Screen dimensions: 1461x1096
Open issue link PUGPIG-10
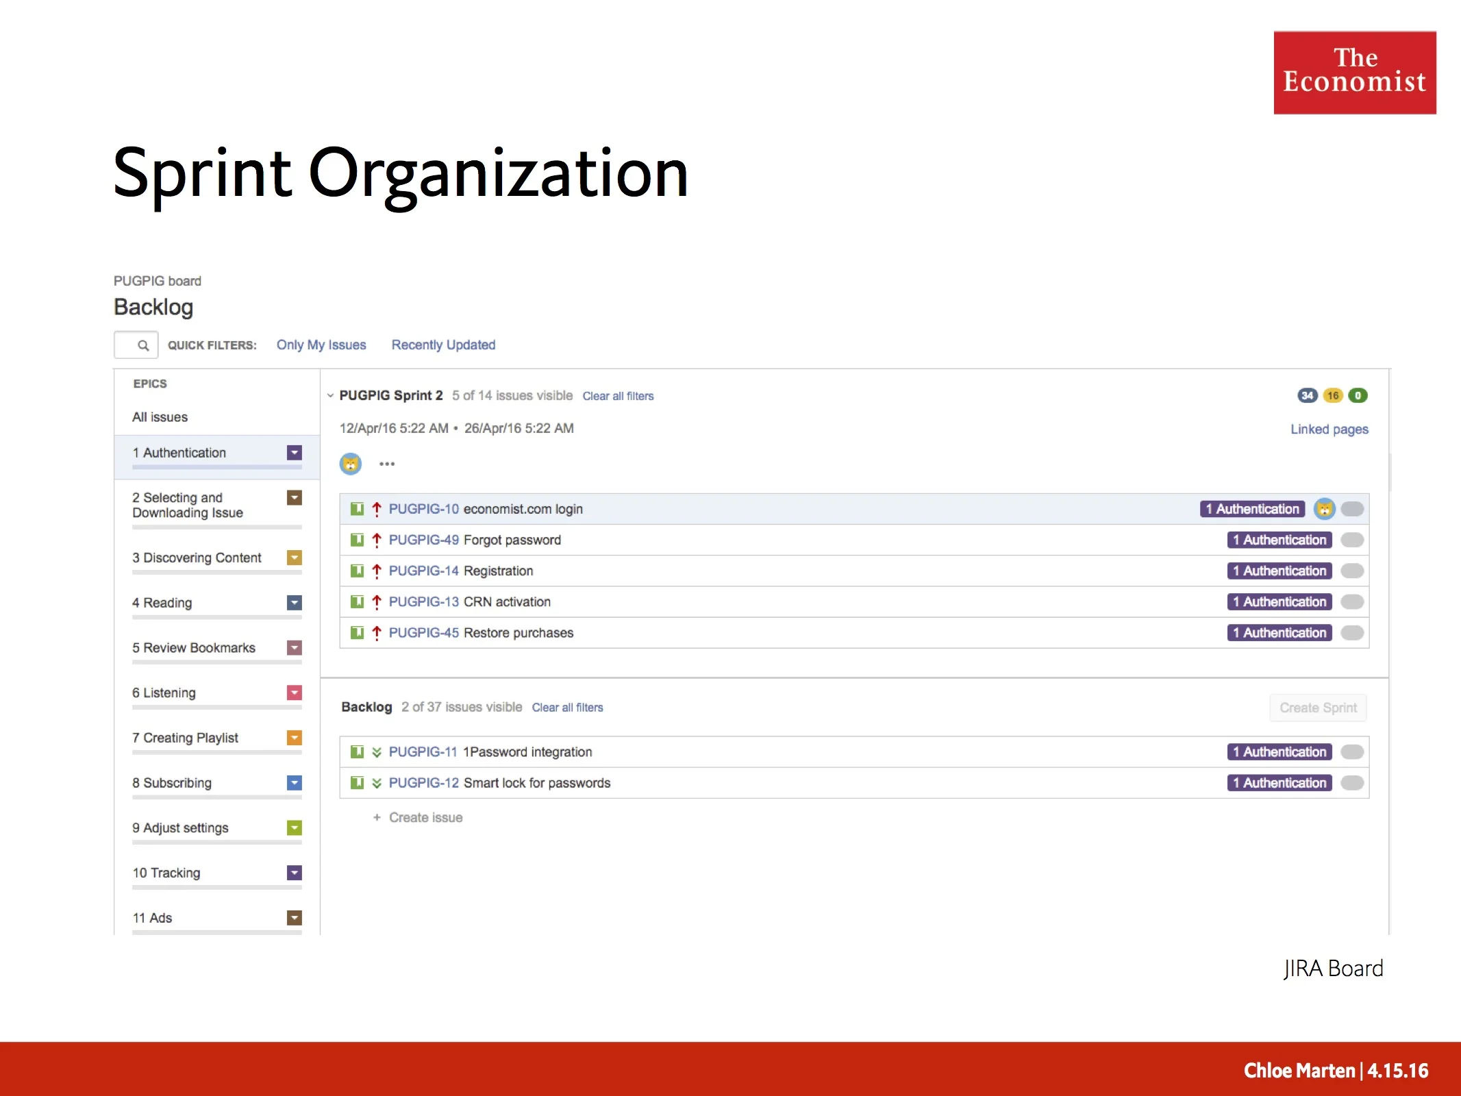[x=423, y=509]
